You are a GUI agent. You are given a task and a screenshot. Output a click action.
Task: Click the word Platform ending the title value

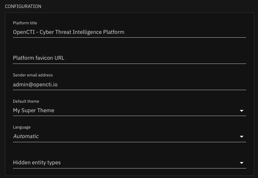(114, 32)
